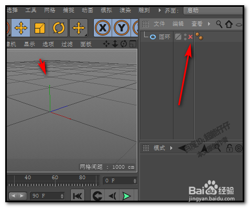Open the viewport 面板 menu
Viewport: 250px width, 208px height.
click(x=86, y=44)
